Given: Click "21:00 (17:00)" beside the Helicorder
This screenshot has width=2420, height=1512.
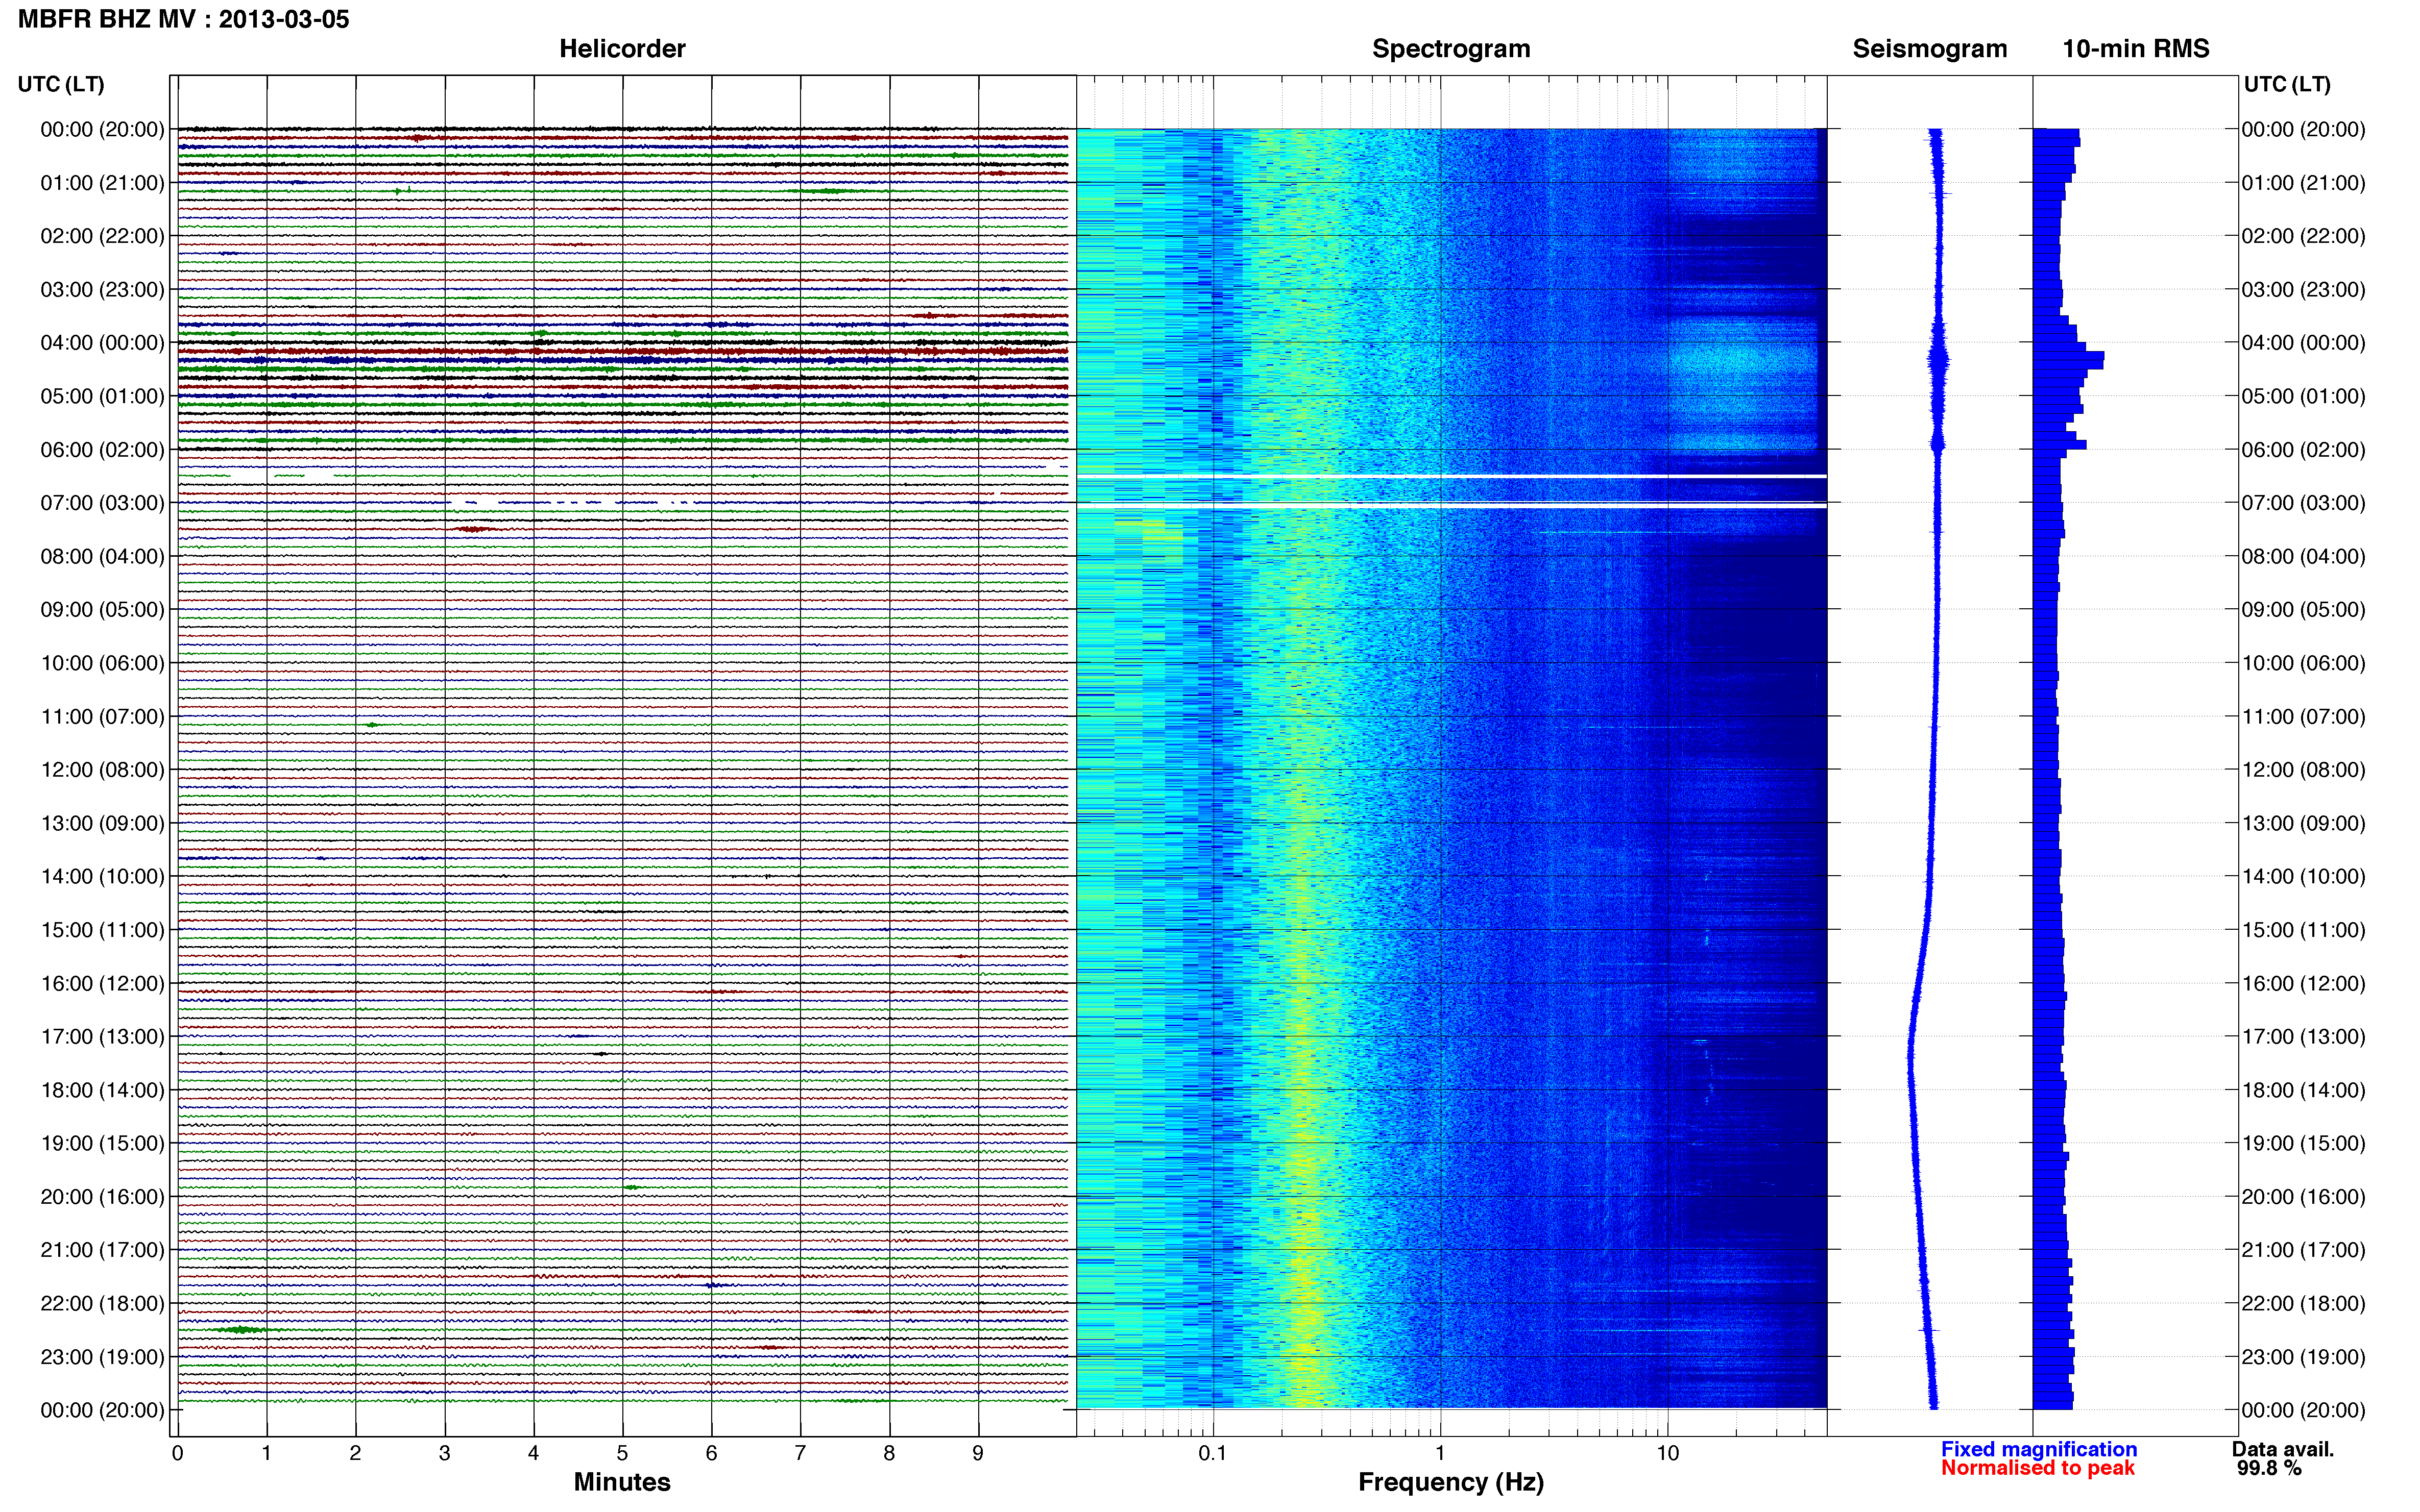Looking at the screenshot, I should [x=102, y=1250].
